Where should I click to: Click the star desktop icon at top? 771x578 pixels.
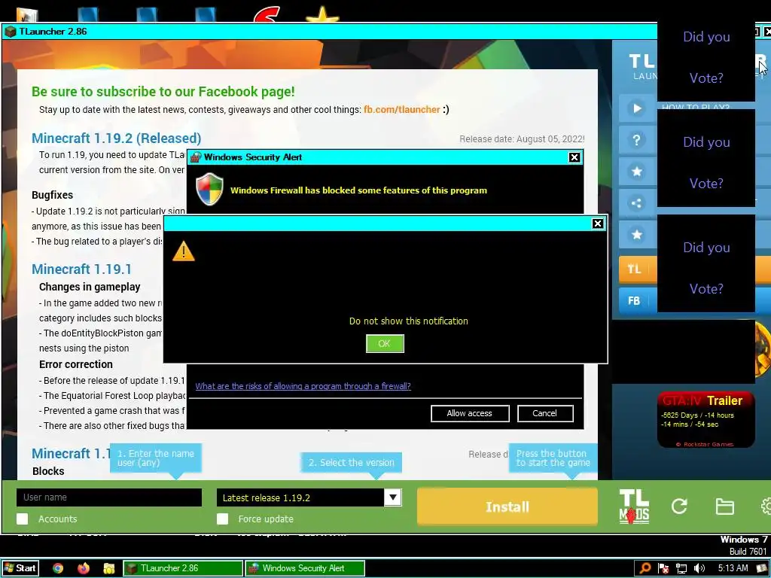point(322,15)
